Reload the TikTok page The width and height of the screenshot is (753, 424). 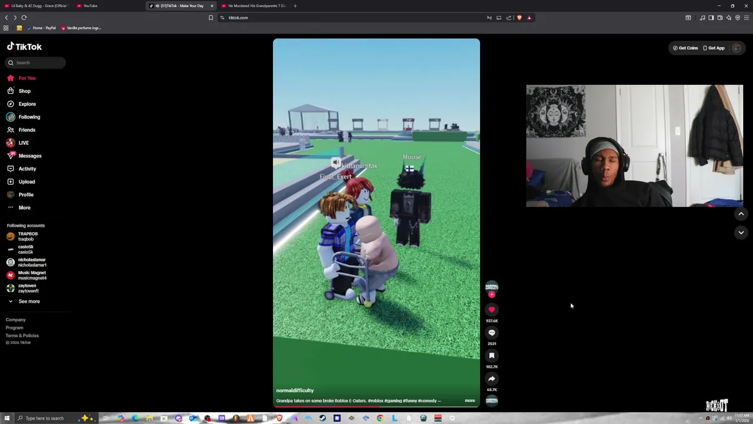(x=24, y=18)
